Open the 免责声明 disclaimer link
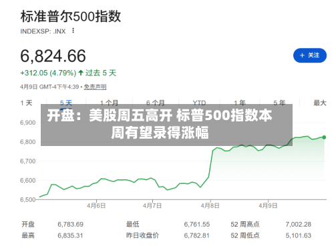This screenshot has width=334, height=250. (95, 87)
